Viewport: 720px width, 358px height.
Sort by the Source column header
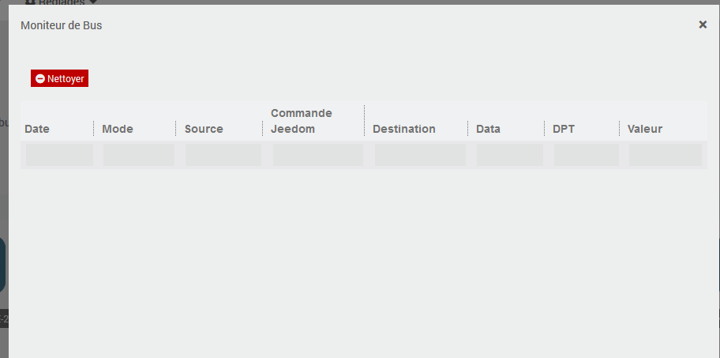point(204,129)
